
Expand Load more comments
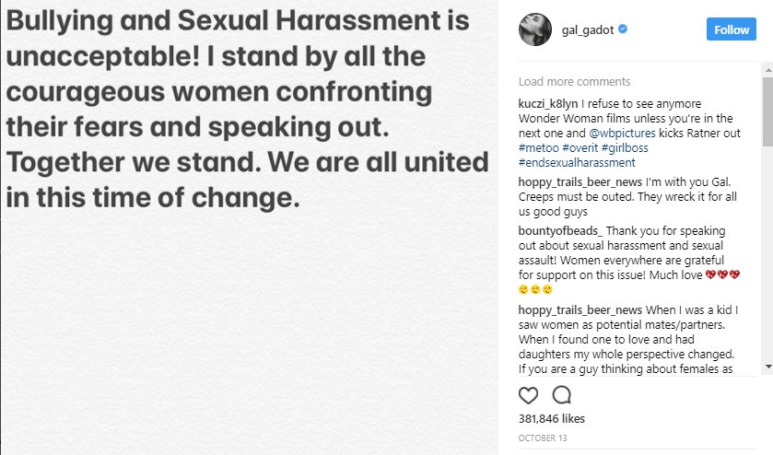(x=574, y=82)
